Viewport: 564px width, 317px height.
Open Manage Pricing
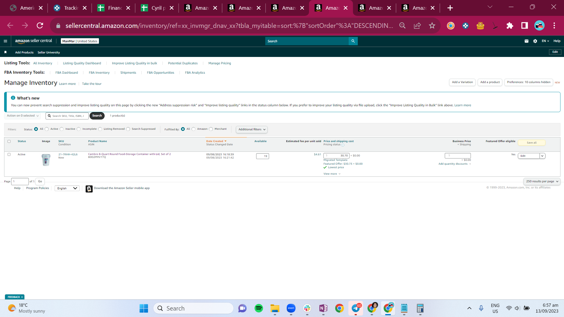(220, 63)
